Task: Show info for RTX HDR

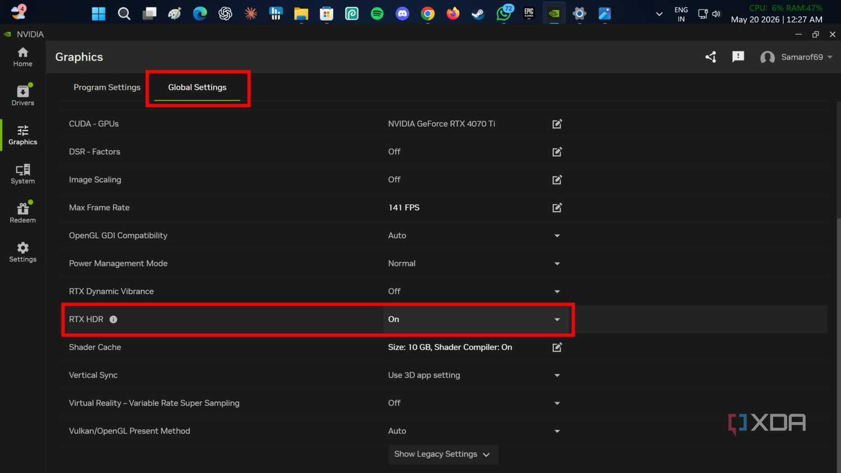Action: click(x=113, y=319)
